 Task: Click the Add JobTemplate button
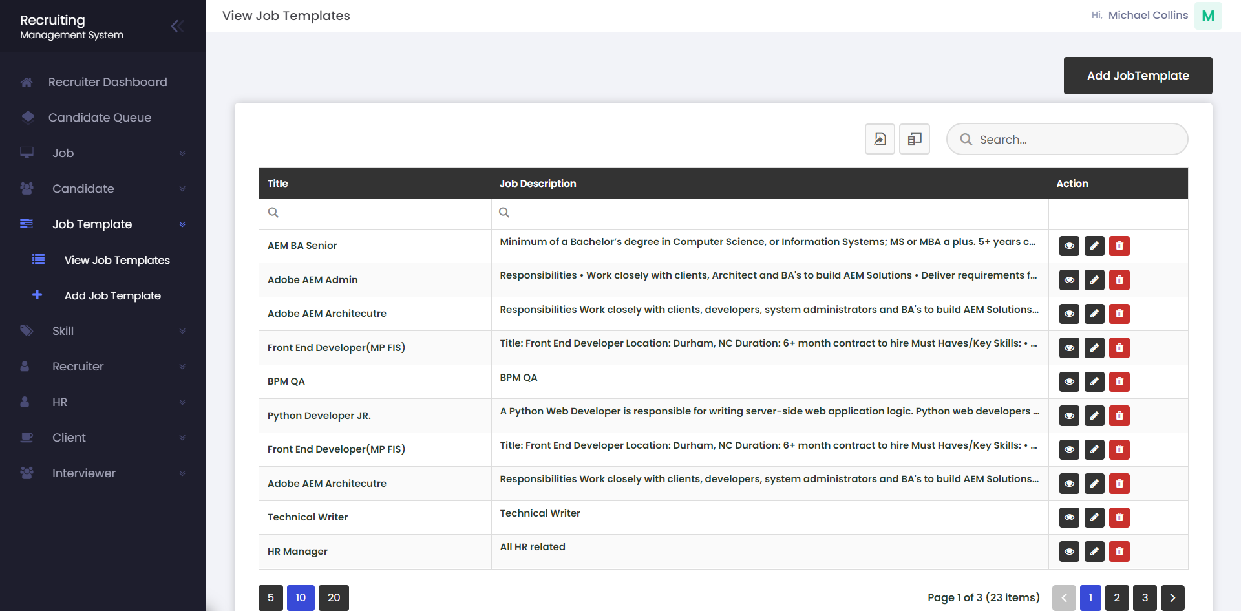pyautogui.click(x=1138, y=76)
